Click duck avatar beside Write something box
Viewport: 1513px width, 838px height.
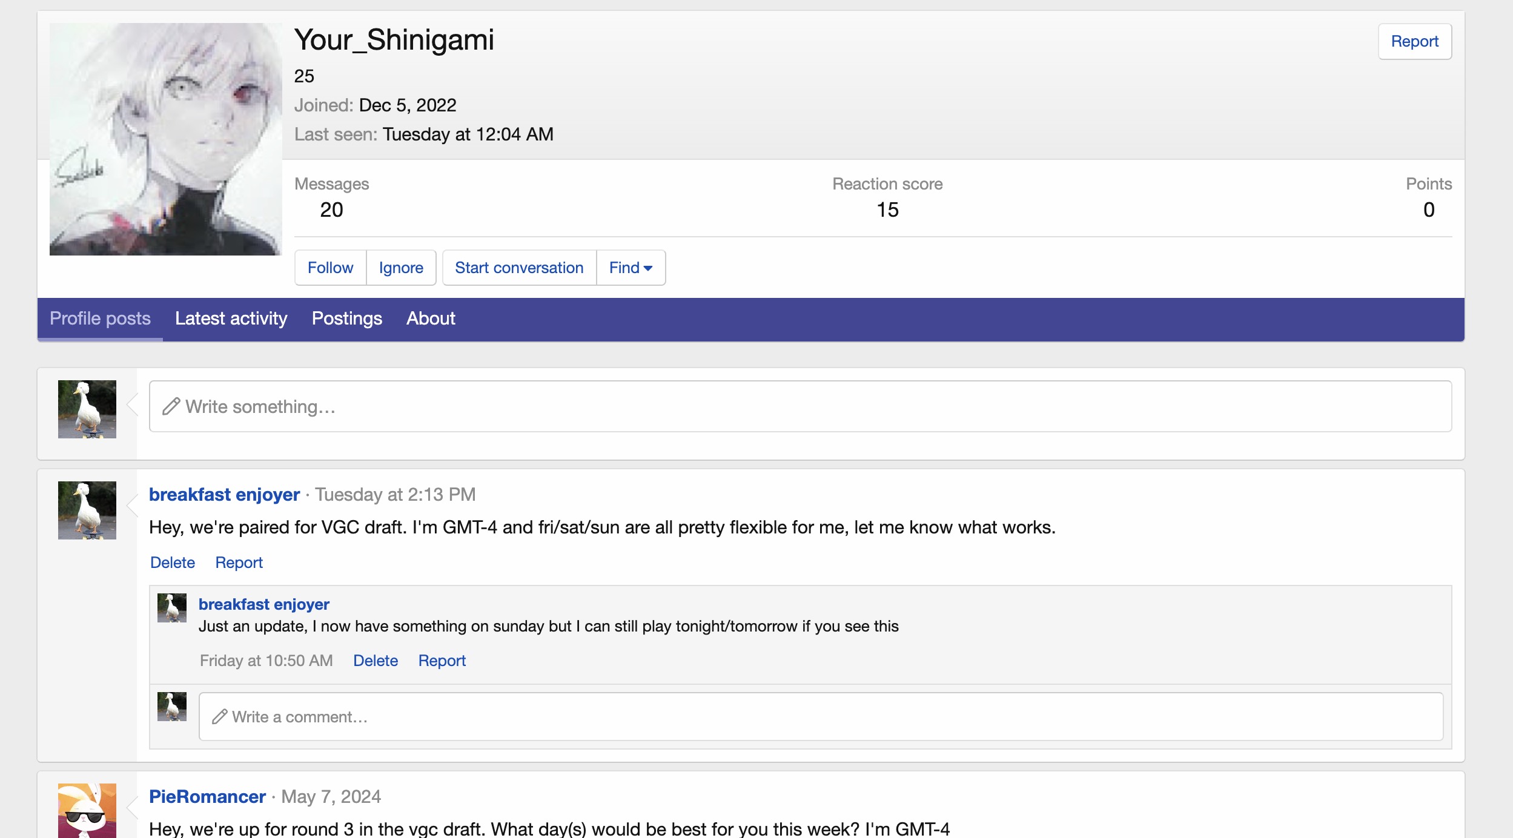[x=87, y=409]
